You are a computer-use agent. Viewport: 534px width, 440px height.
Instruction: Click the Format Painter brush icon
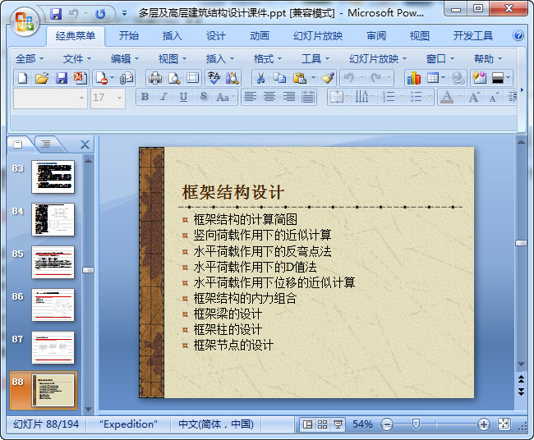tap(328, 78)
